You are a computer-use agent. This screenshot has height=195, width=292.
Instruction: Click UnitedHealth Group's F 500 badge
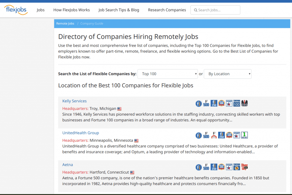(x=206, y=135)
